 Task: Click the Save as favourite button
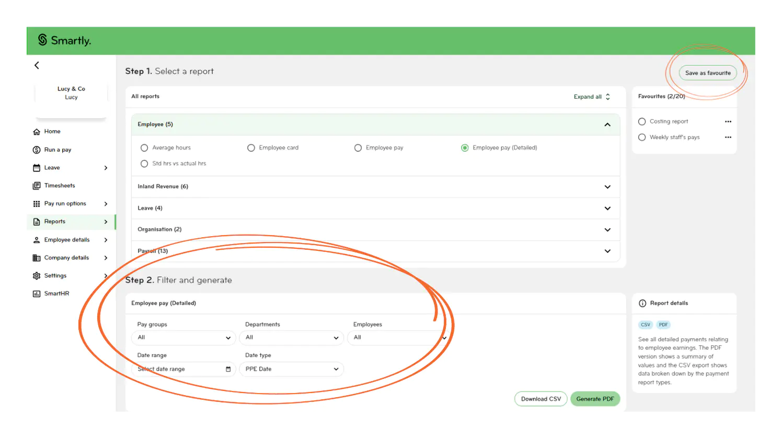708,73
